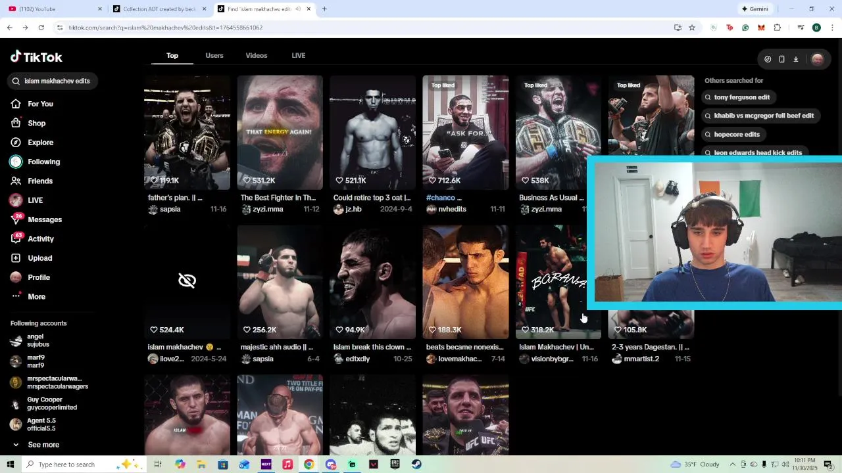The width and height of the screenshot is (842, 473).
Task: Switch to the Videos tab
Action: (257, 56)
